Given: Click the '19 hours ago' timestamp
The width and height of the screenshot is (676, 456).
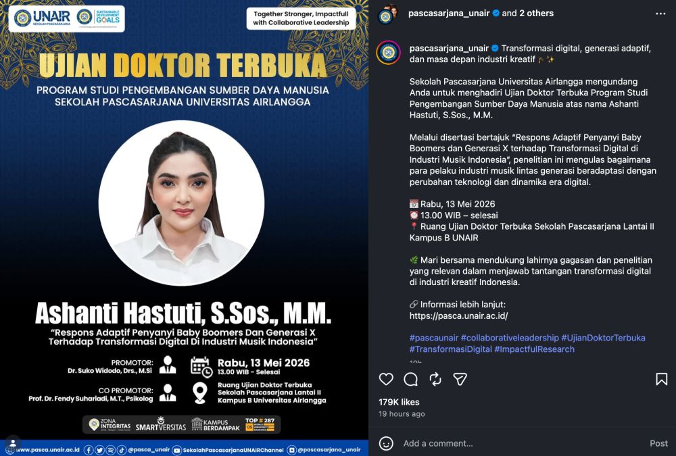Looking at the screenshot, I should point(402,413).
